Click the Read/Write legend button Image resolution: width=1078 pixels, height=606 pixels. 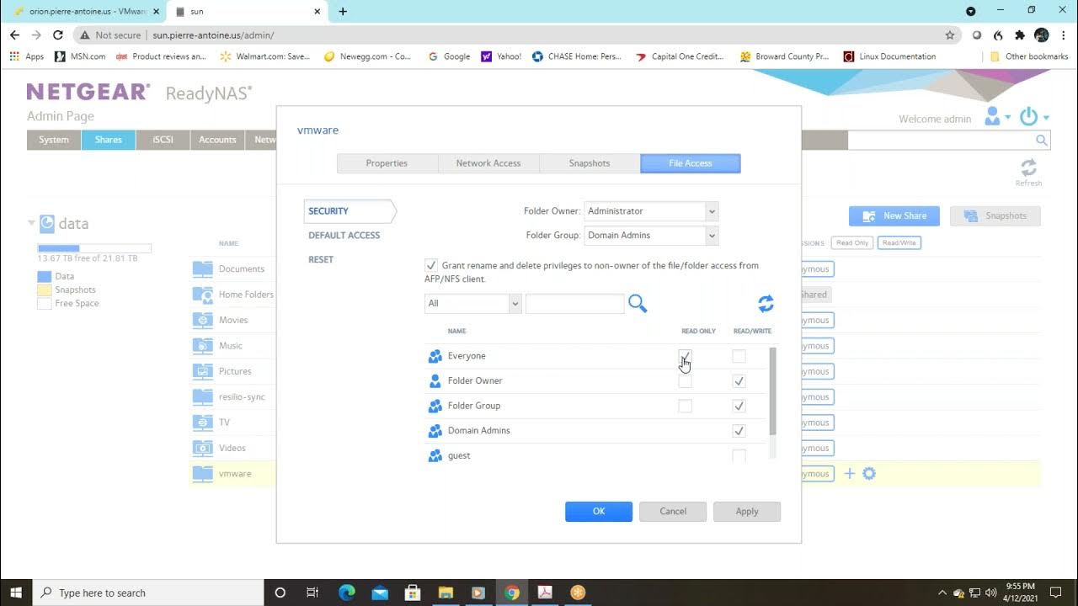click(x=899, y=242)
